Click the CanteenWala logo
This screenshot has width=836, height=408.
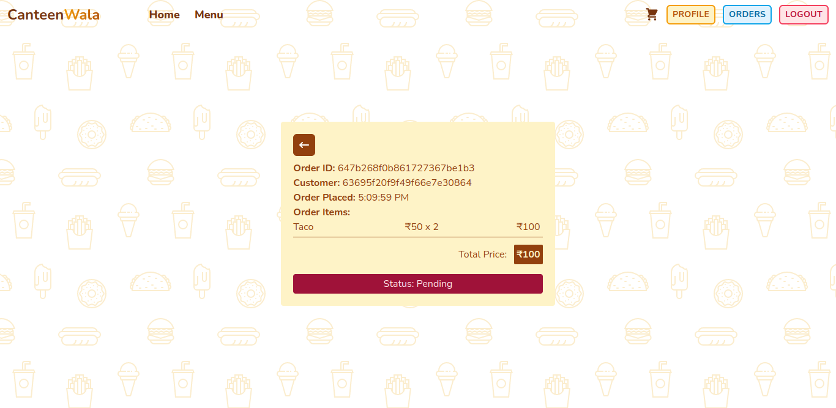click(x=53, y=15)
